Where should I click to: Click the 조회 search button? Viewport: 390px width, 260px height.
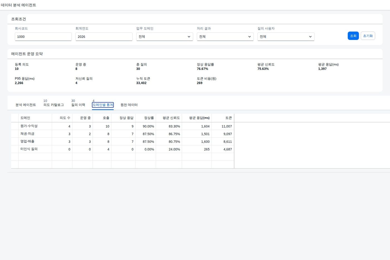coord(353,36)
